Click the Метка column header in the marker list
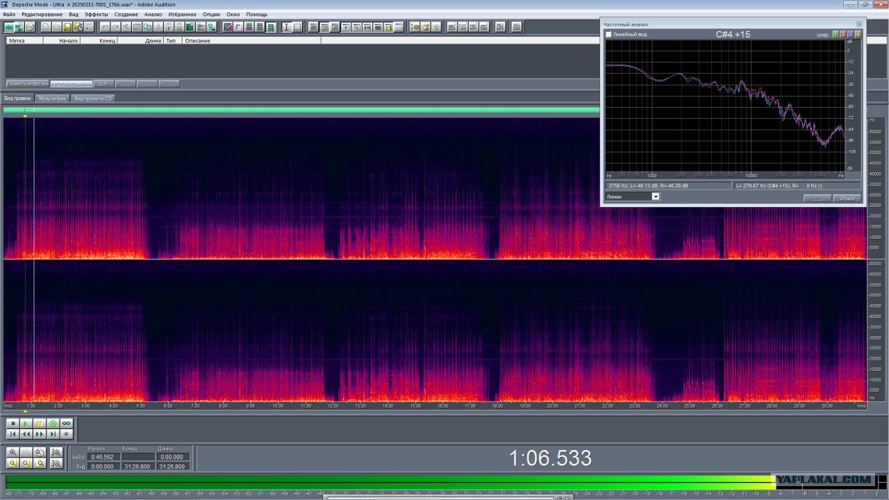The width and height of the screenshot is (889, 500). pyautogui.click(x=24, y=40)
